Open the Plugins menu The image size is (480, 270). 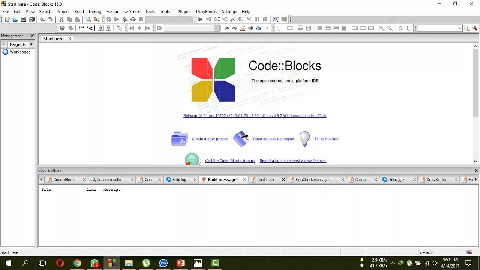point(184,12)
